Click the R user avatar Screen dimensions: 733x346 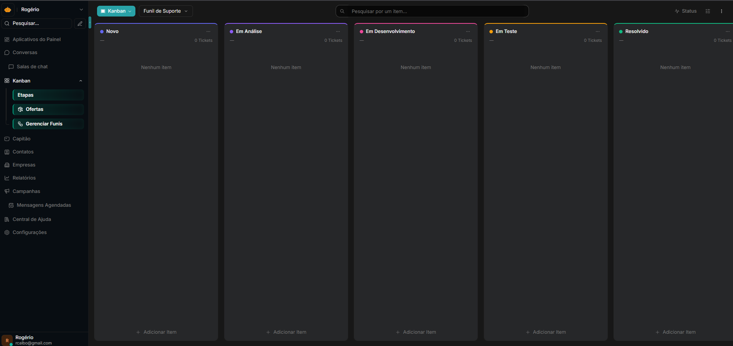tap(7, 340)
